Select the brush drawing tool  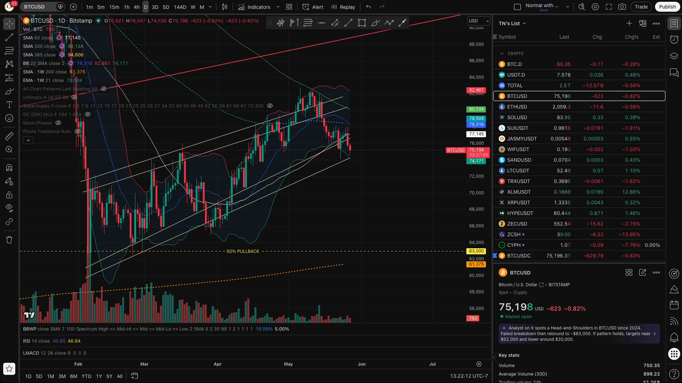point(9,91)
